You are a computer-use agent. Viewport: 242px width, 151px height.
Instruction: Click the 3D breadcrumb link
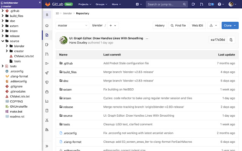57,14
